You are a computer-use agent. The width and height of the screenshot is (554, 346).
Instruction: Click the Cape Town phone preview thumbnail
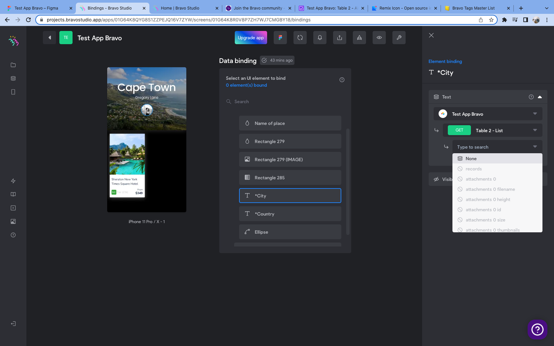pyautogui.click(x=147, y=140)
